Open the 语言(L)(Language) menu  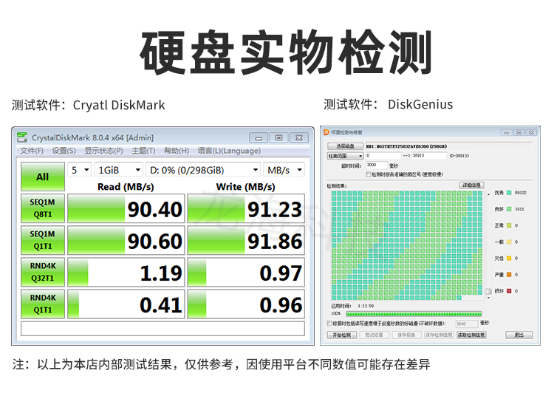228,151
